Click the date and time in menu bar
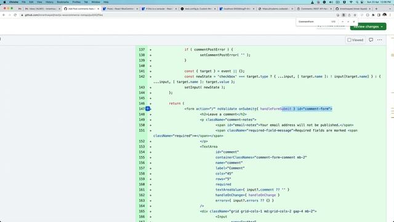The image size is (394, 222). click(379, 2)
